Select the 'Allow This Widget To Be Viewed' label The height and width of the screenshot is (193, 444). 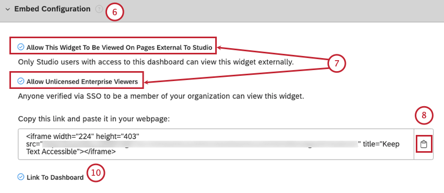click(x=119, y=48)
